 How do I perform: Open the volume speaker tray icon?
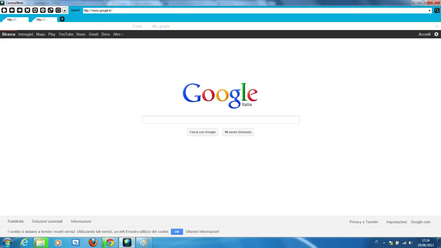tap(410, 243)
